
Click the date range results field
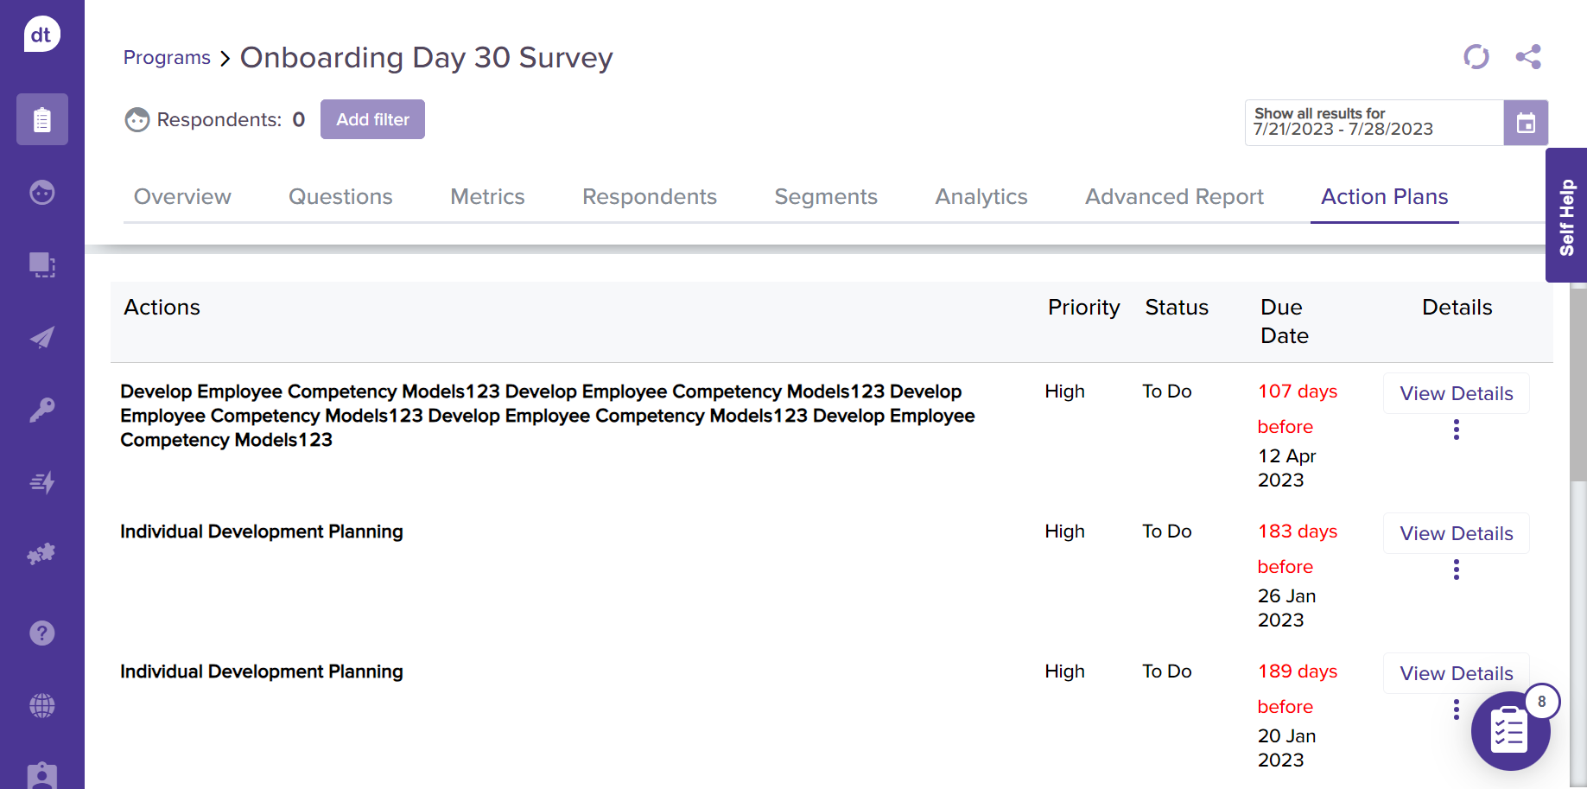tap(1374, 123)
